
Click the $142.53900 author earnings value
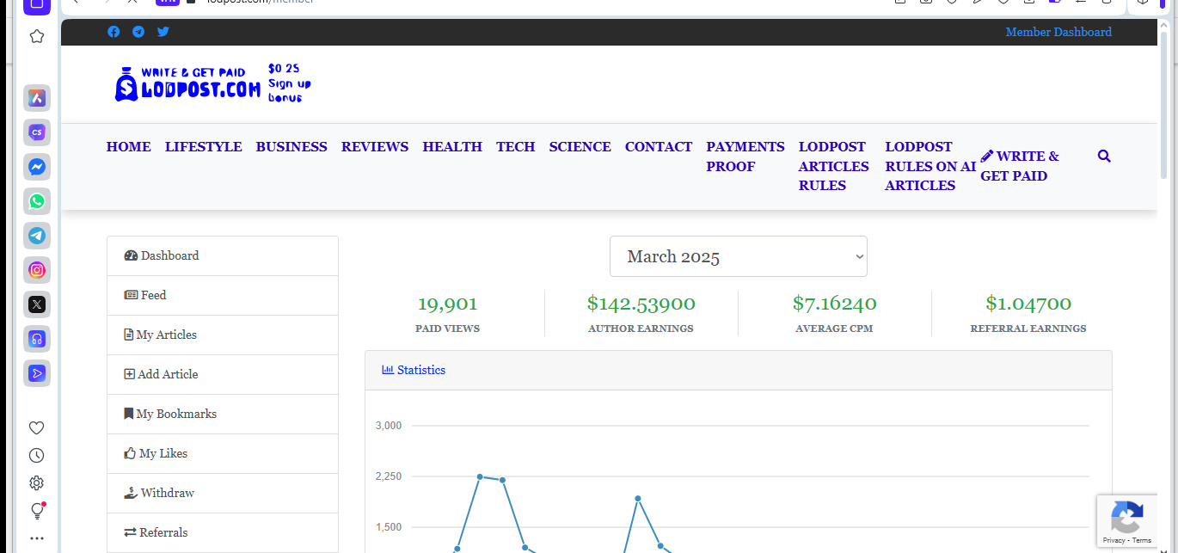[x=641, y=304]
